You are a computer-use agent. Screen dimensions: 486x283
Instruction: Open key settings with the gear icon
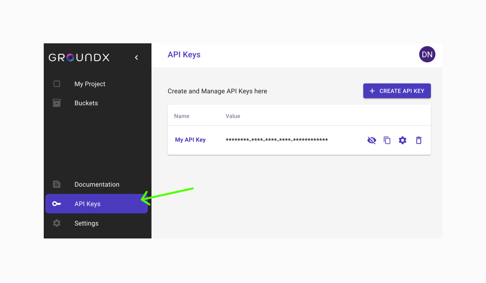click(x=403, y=140)
